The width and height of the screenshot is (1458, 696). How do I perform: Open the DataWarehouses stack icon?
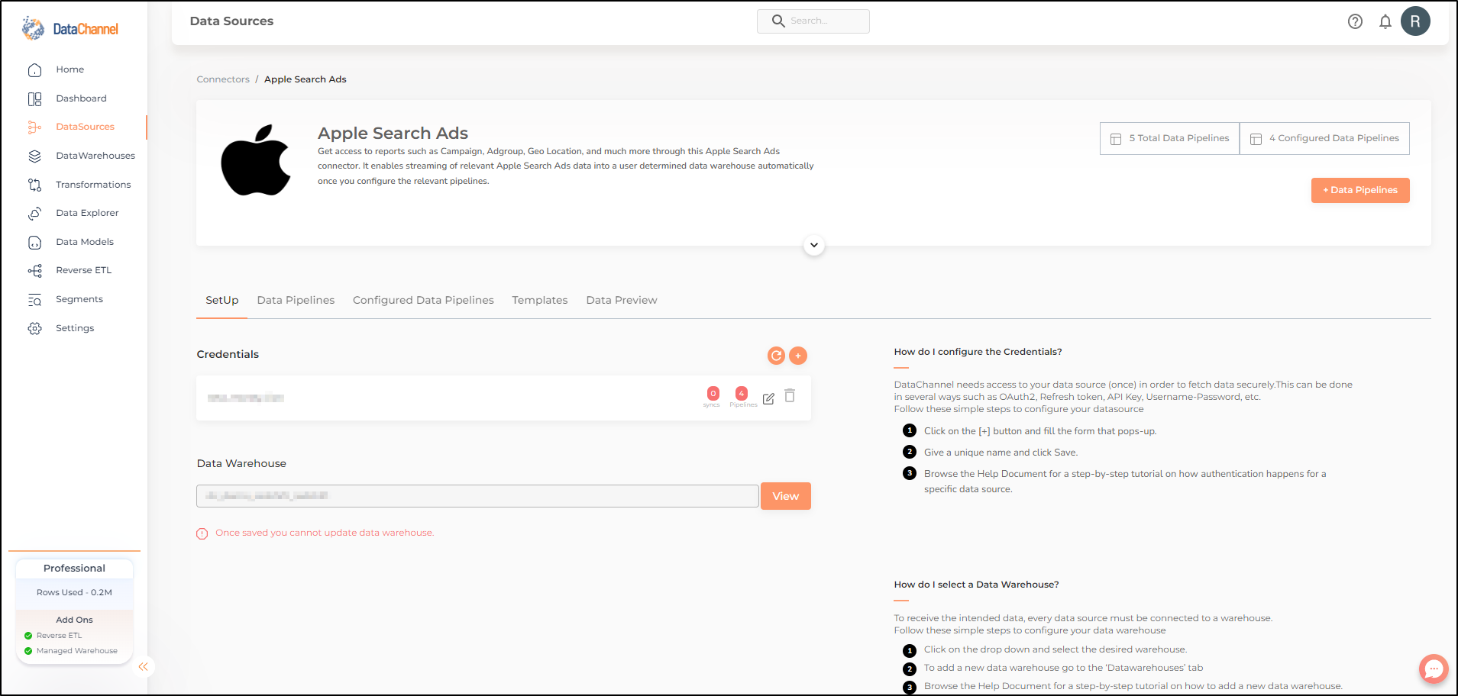34,156
